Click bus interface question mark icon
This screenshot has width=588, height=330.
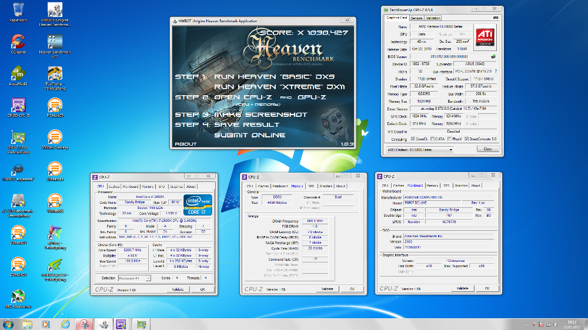tap(495, 71)
